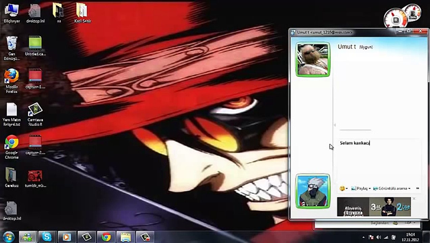430x243 pixels.
Task: Click the taskbar clock showing 19:14
Action: pyautogui.click(x=410, y=237)
